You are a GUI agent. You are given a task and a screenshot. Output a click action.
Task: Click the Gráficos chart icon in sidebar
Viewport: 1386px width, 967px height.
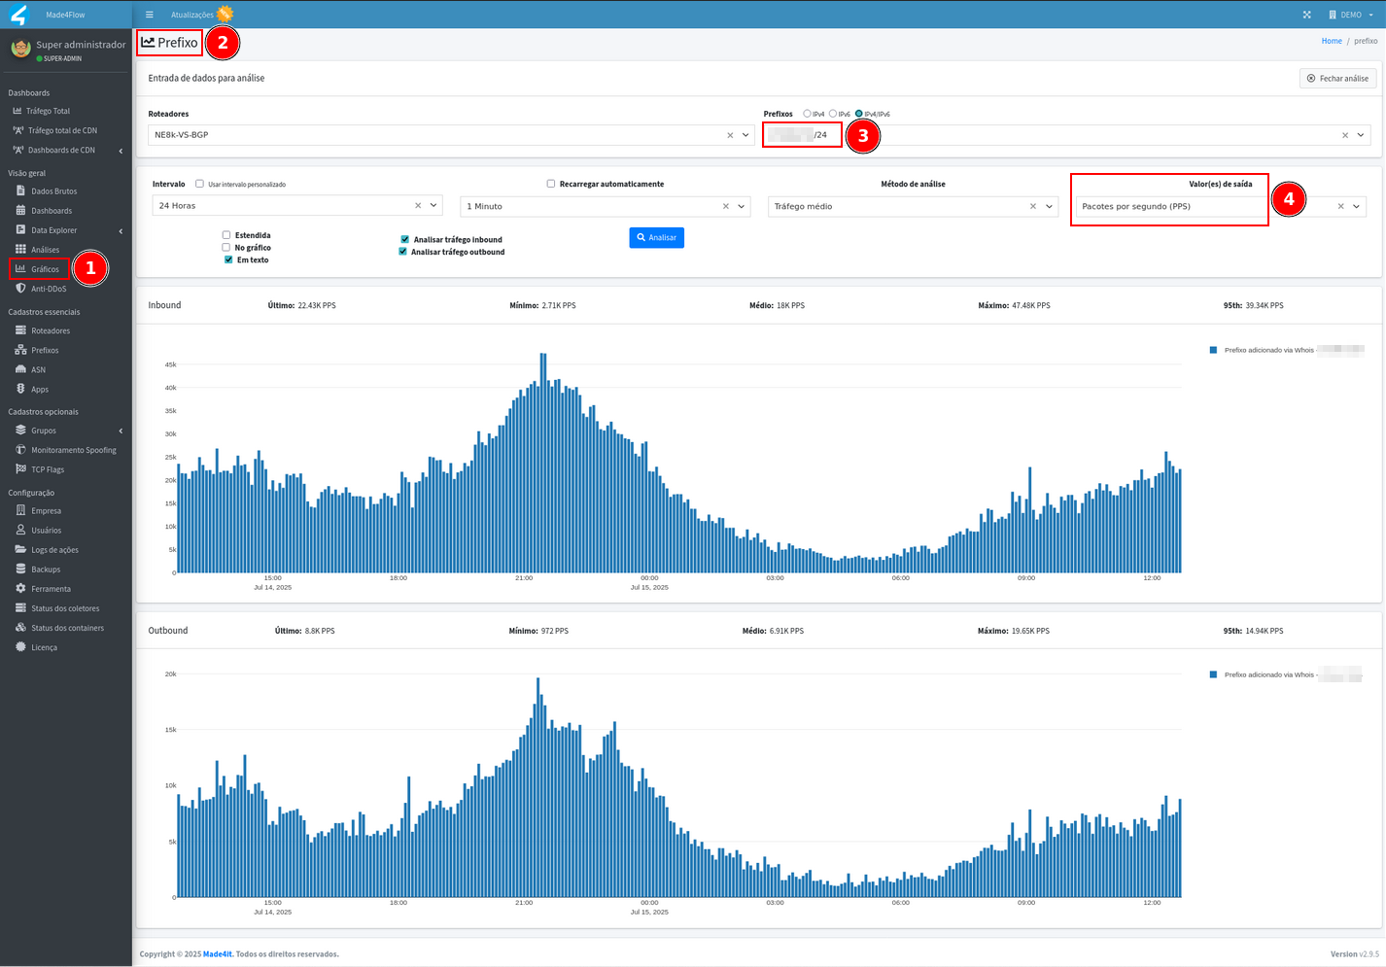click(20, 268)
